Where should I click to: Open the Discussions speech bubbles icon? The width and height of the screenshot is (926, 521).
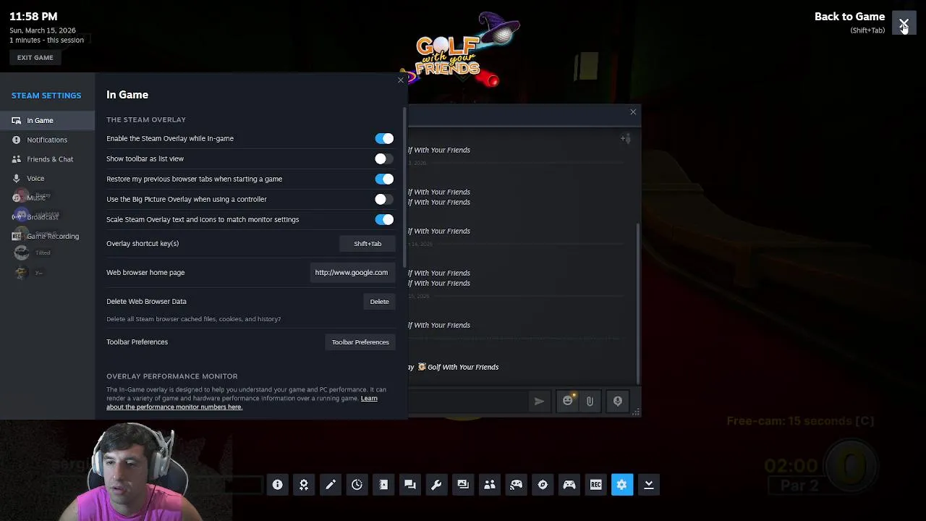tap(410, 485)
